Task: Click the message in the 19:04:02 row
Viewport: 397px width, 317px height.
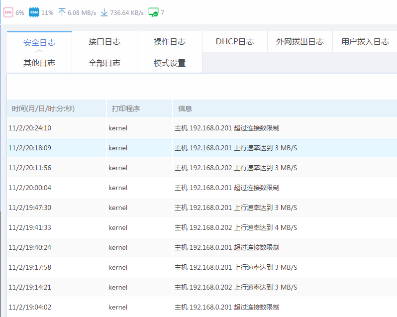Action: click(x=227, y=307)
